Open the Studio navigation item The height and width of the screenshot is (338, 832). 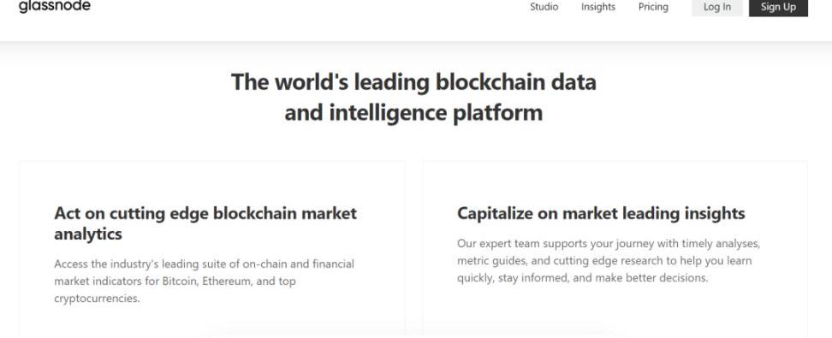544,7
